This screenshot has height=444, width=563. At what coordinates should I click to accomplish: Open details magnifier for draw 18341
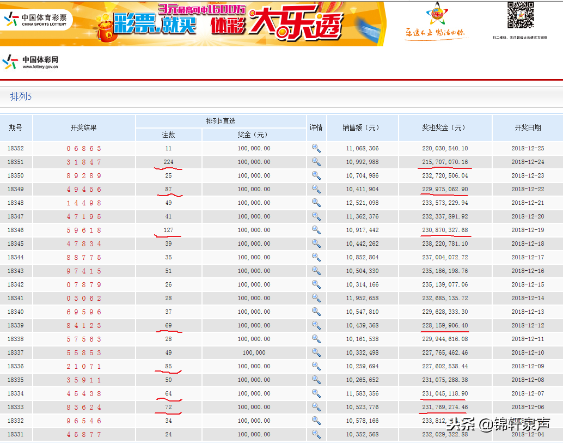click(316, 298)
